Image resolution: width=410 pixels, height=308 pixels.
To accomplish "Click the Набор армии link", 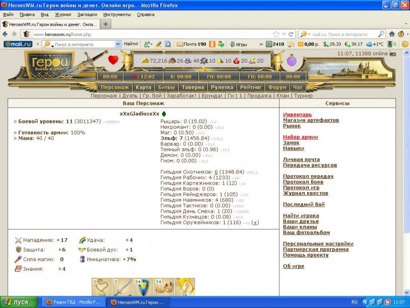I will tap(300, 137).
